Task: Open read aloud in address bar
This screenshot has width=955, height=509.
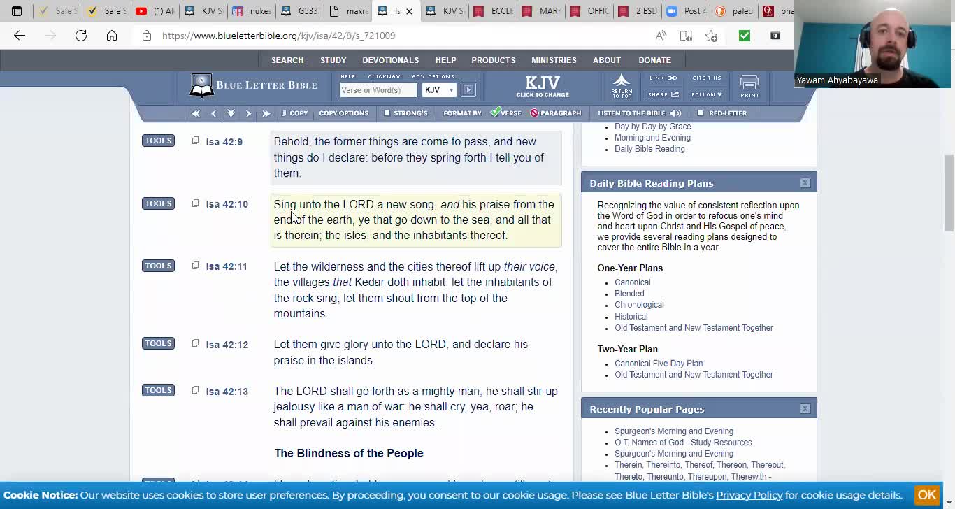Action: point(661,36)
